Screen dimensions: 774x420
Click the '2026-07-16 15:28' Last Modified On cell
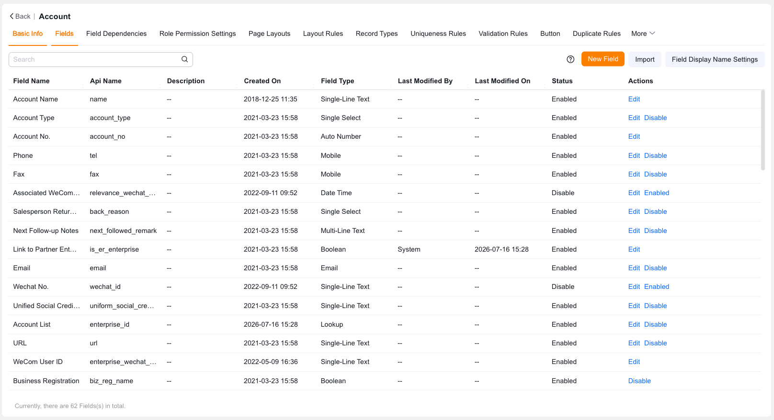501,249
